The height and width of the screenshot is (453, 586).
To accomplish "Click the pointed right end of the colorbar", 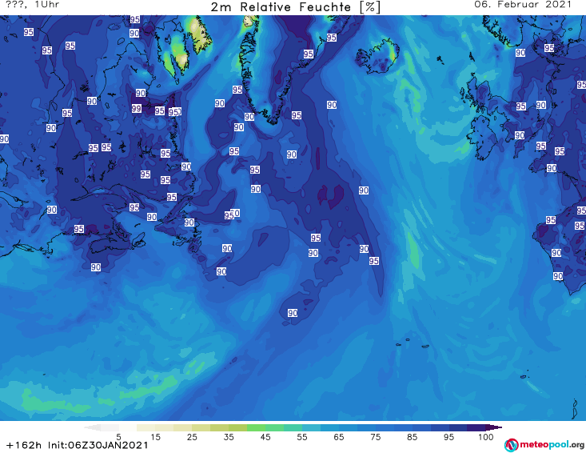I will [x=494, y=427].
